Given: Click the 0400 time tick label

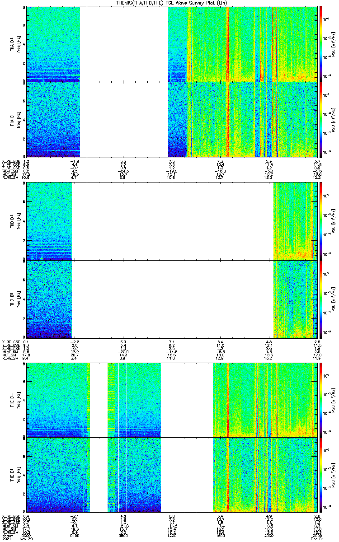Looking at the screenshot, I should 75,535.
